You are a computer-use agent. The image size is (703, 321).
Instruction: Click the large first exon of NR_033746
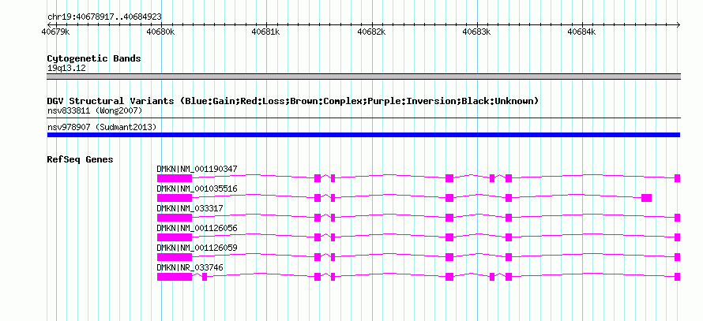pyautogui.click(x=175, y=277)
